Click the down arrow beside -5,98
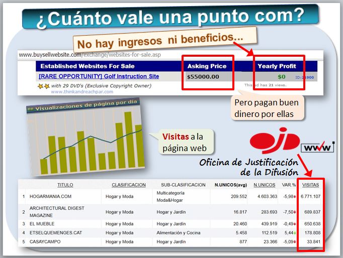The height and width of the screenshot is (258, 343). pyautogui.click(x=294, y=197)
